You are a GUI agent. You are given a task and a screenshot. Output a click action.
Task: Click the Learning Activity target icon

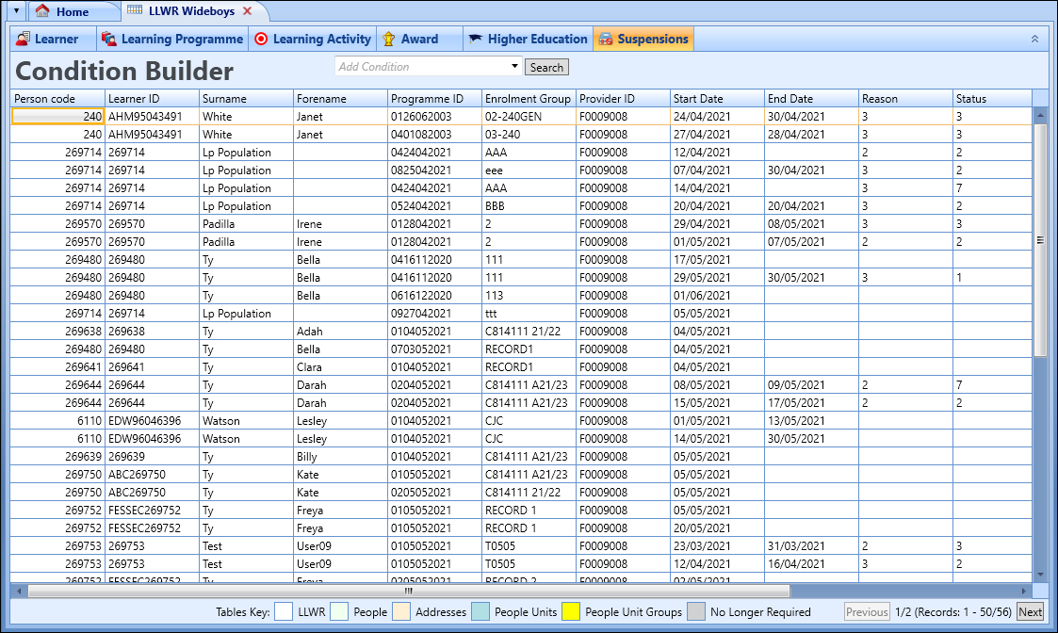261,39
